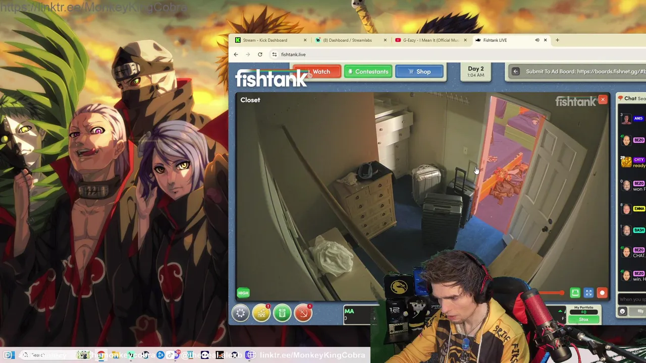Click the ad board back arrow icon

coord(515,72)
